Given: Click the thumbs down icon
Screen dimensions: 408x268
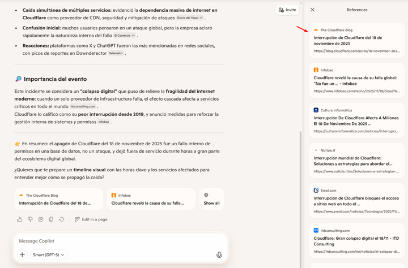Looking at the screenshot, I should coord(30,219).
